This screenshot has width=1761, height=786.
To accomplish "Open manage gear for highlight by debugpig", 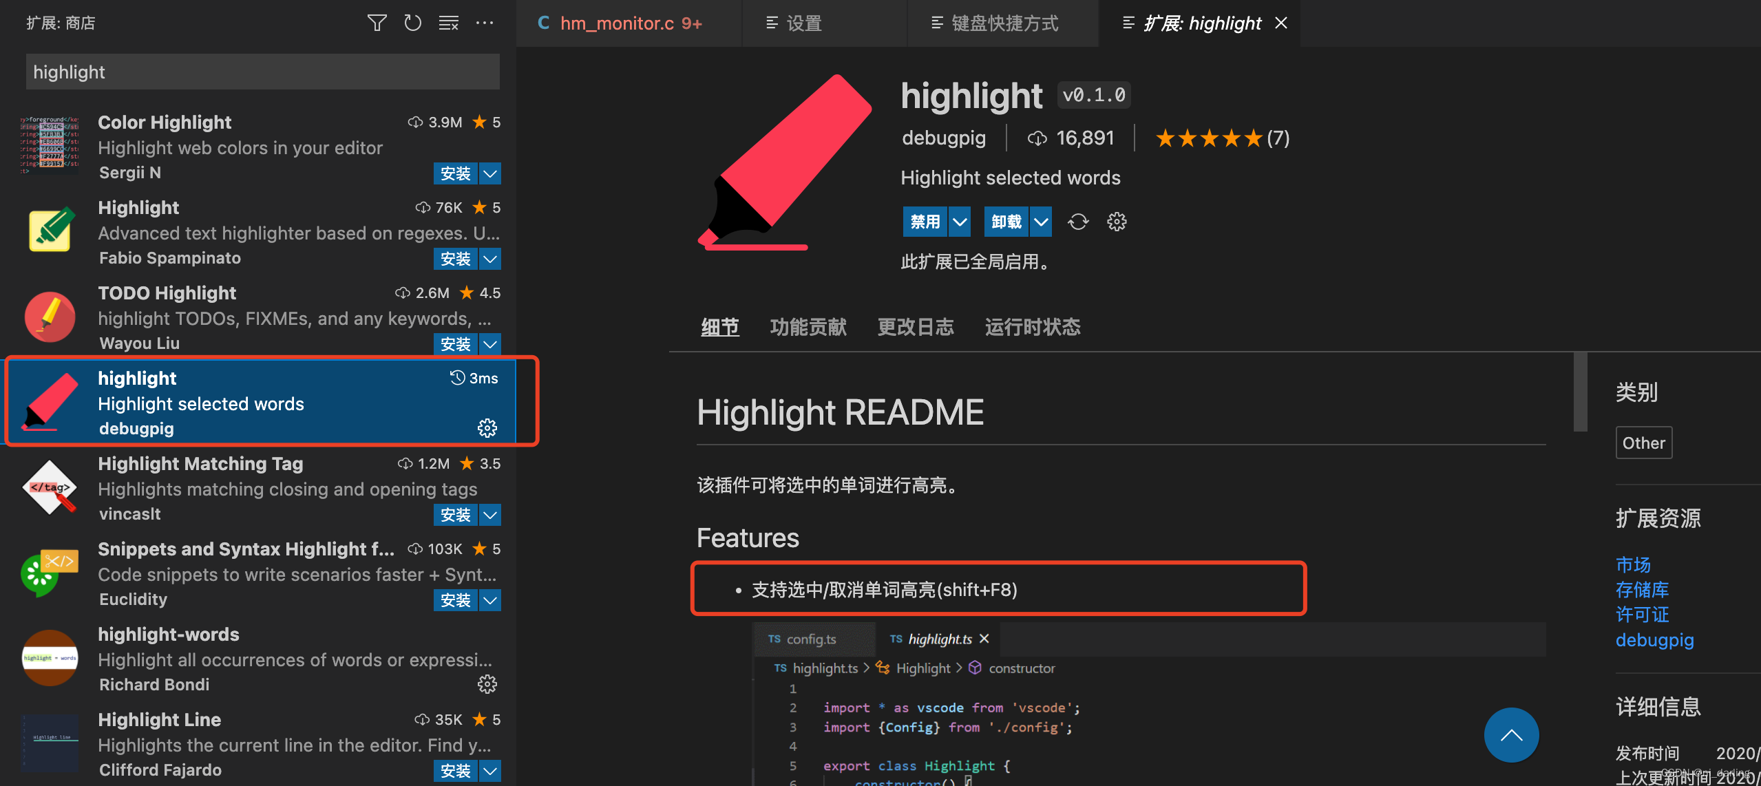I will [487, 428].
